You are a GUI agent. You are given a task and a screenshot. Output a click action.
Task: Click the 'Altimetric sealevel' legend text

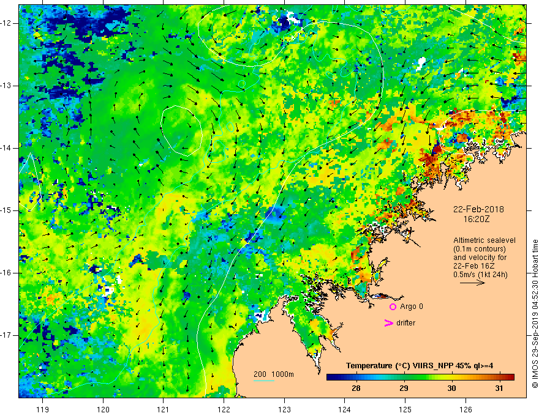(x=484, y=240)
